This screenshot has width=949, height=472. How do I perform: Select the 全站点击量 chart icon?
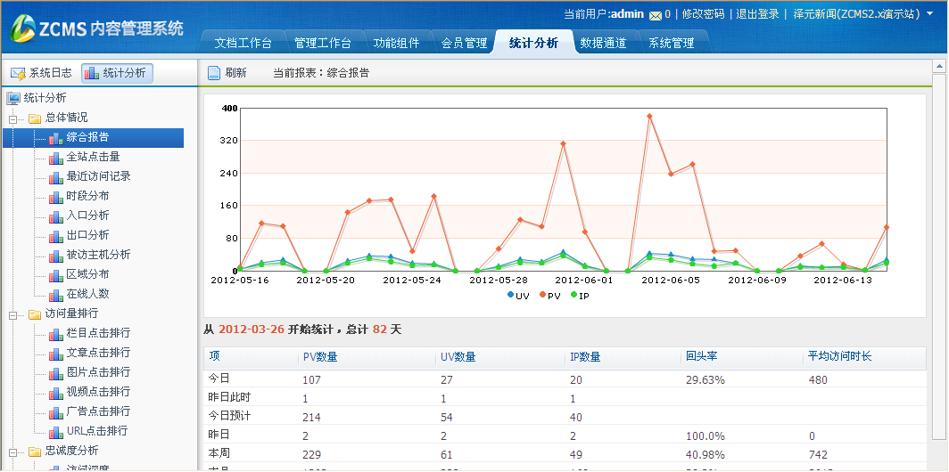tap(56, 157)
